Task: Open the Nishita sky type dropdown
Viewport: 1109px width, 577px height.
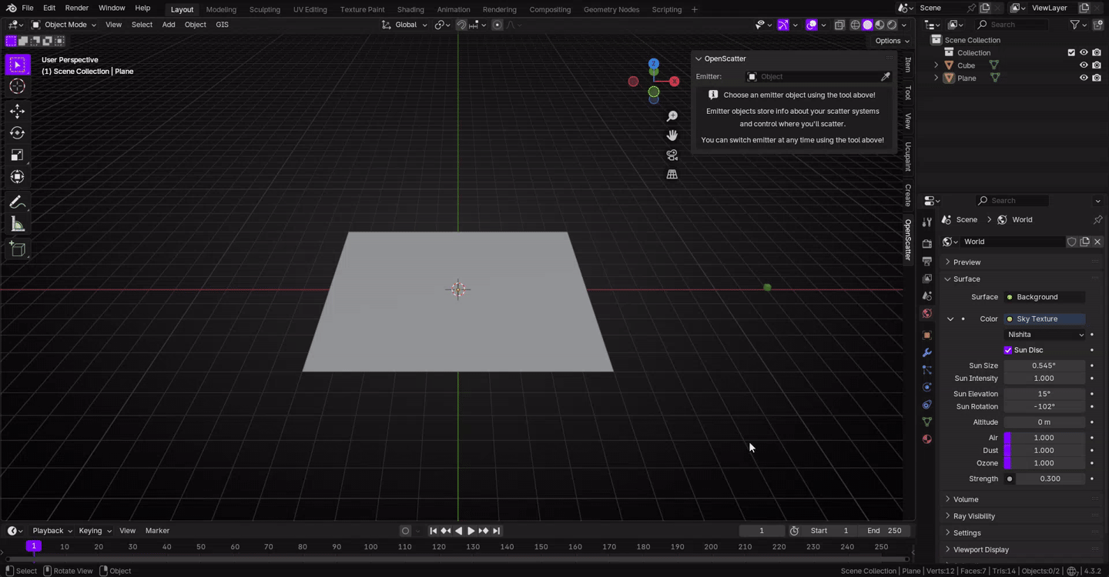Action: [1045, 335]
